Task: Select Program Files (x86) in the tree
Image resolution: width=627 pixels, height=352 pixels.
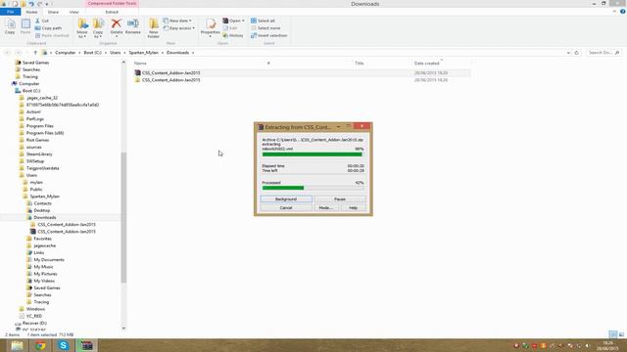Action: [x=45, y=133]
